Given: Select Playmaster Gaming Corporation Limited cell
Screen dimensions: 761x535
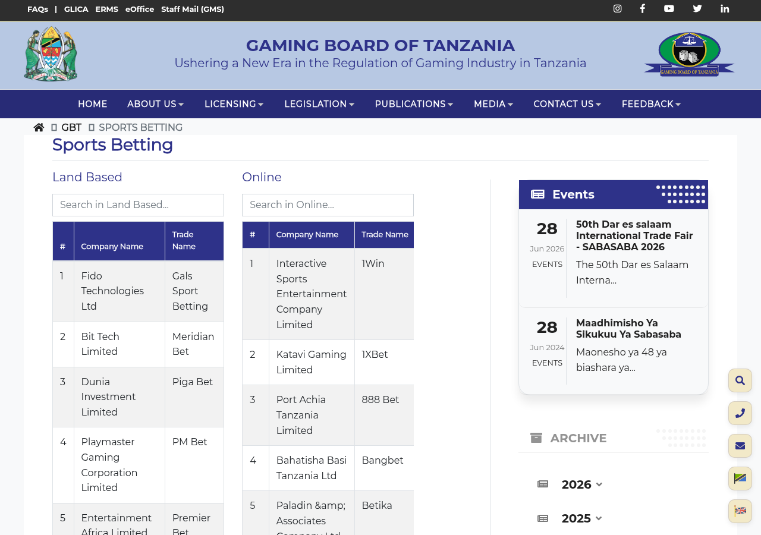Looking at the screenshot, I should [x=120, y=465].
